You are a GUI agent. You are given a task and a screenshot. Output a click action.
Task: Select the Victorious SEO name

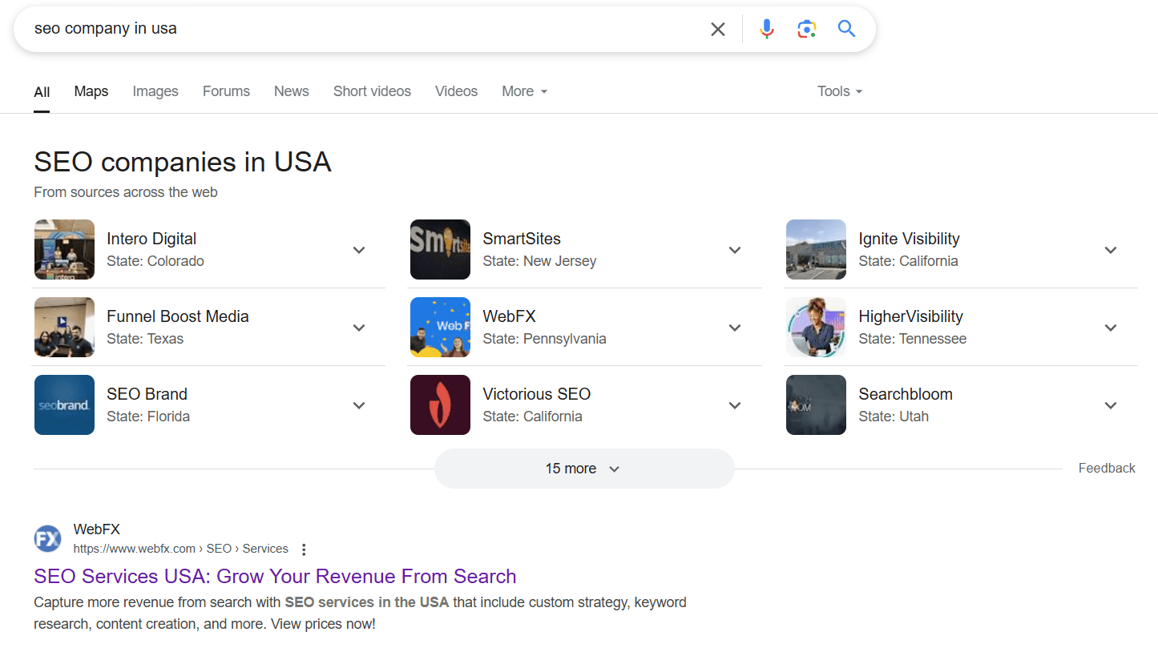[x=537, y=394]
